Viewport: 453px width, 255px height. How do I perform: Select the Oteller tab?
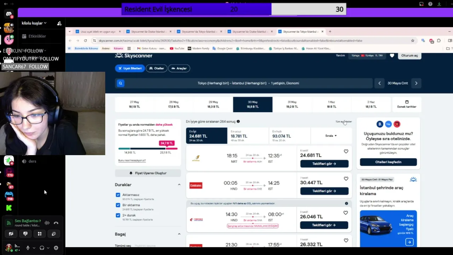point(156,68)
